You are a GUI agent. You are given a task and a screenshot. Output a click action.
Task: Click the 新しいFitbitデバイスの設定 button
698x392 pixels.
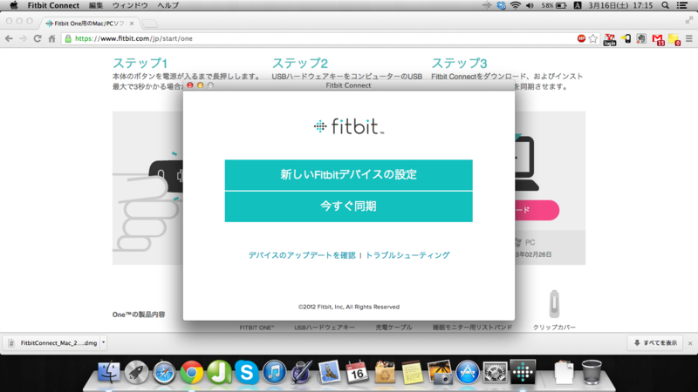tap(348, 175)
